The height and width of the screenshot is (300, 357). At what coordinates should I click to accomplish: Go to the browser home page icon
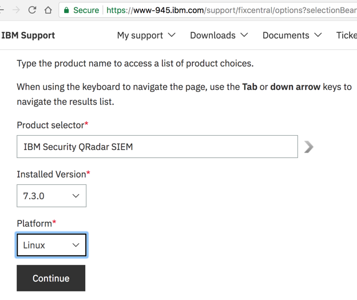coord(48,10)
